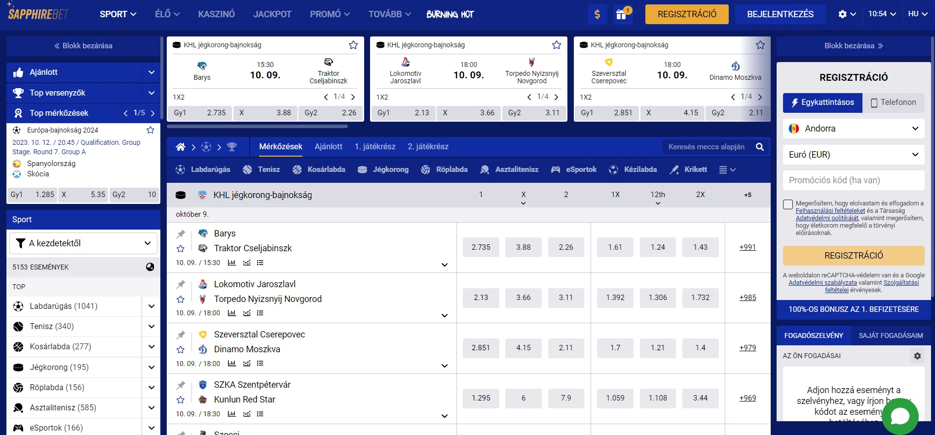This screenshot has height=435, width=935.
Task: Open betslip settings gear icon
Action: point(917,356)
